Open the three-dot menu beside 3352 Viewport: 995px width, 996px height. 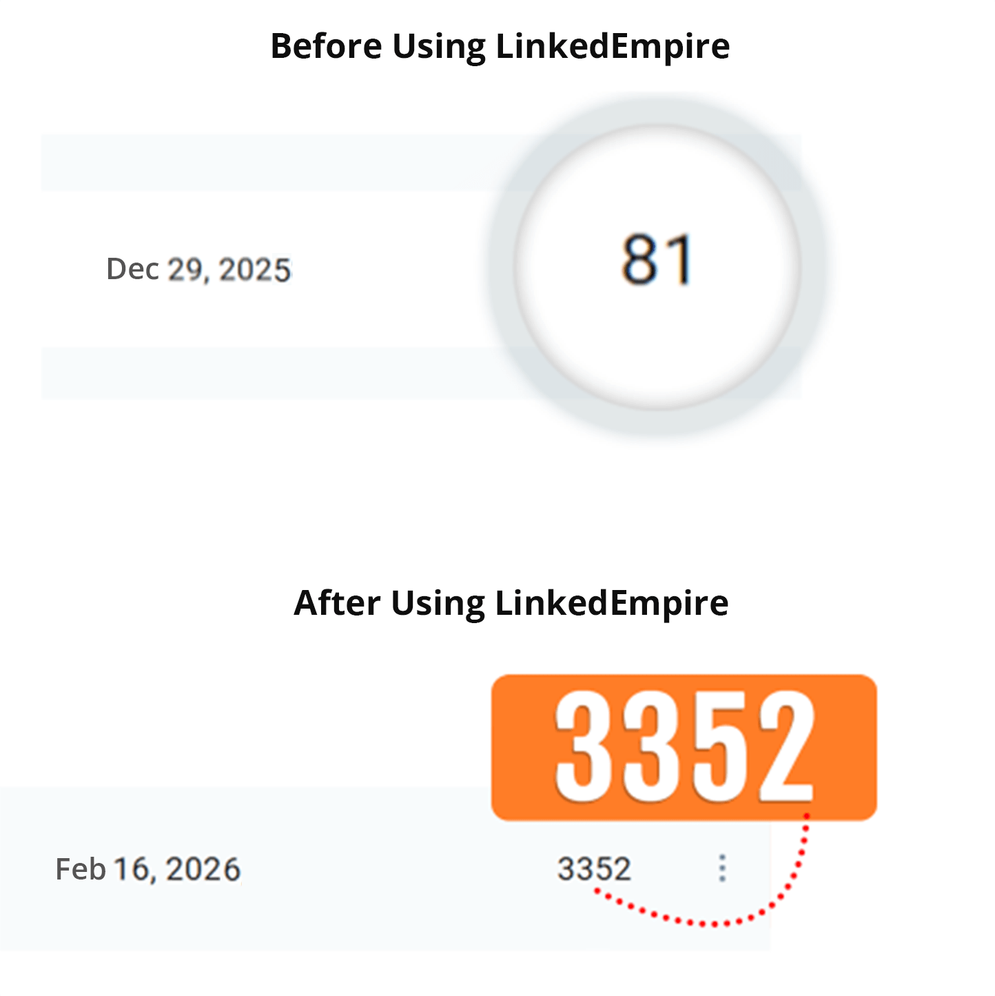coord(721,868)
